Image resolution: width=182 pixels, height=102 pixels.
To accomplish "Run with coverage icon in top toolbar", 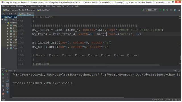I will pyautogui.click(x=167, y=10).
